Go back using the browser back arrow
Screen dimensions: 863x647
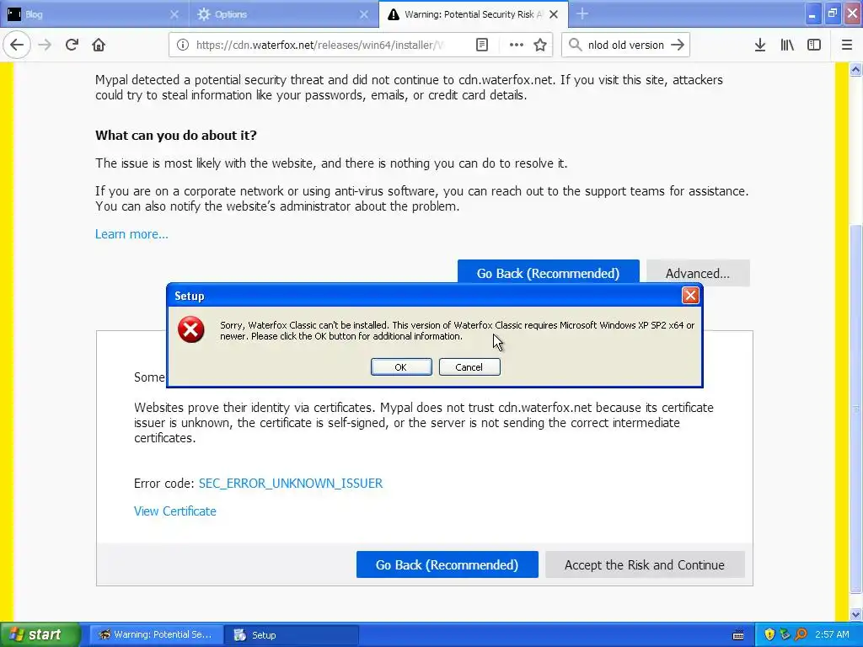[x=17, y=45]
